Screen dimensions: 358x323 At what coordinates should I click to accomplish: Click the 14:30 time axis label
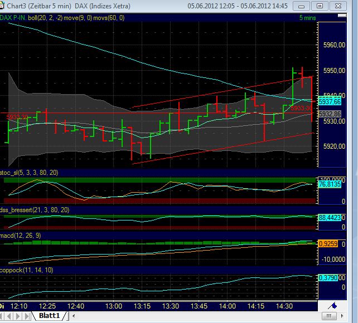click(284, 306)
